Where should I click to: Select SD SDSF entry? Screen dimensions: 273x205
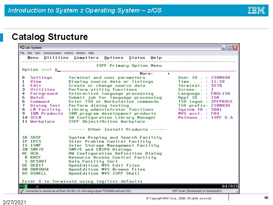tap(32, 137)
